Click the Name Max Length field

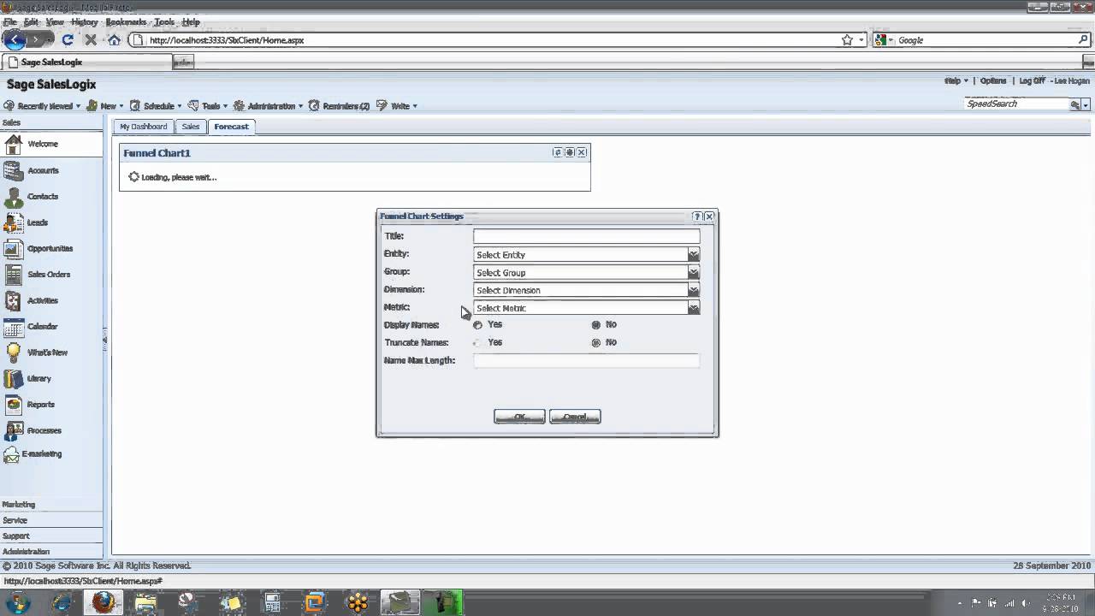coord(586,361)
